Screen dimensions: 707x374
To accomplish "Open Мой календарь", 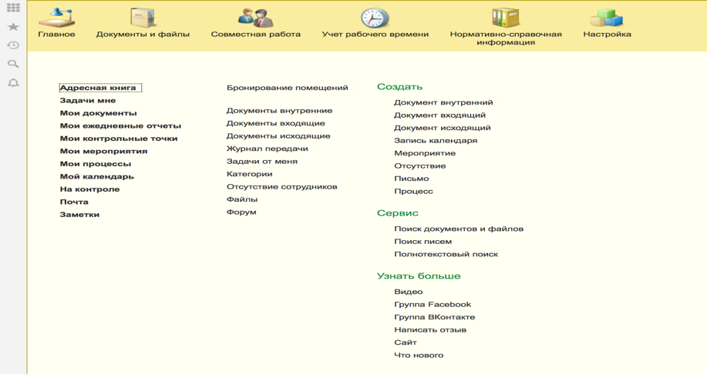I will click(x=97, y=176).
